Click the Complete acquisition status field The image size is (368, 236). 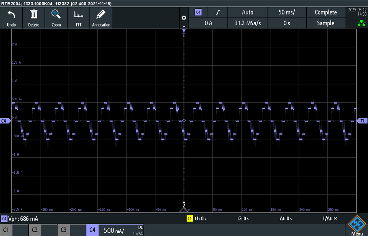pyautogui.click(x=326, y=12)
